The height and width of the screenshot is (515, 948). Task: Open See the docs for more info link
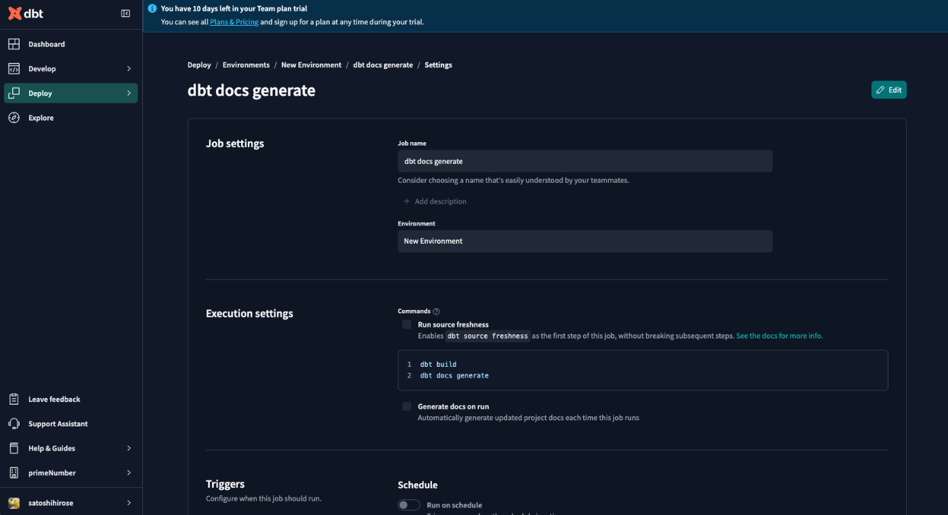pyautogui.click(x=779, y=336)
